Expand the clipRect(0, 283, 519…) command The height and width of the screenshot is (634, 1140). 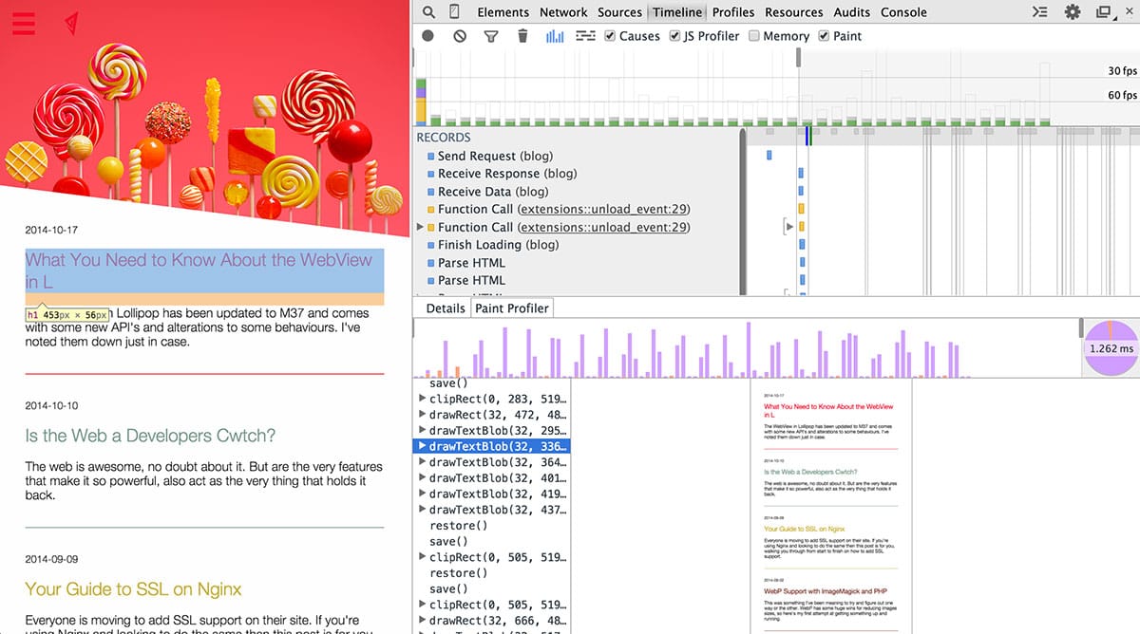[x=421, y=399]
